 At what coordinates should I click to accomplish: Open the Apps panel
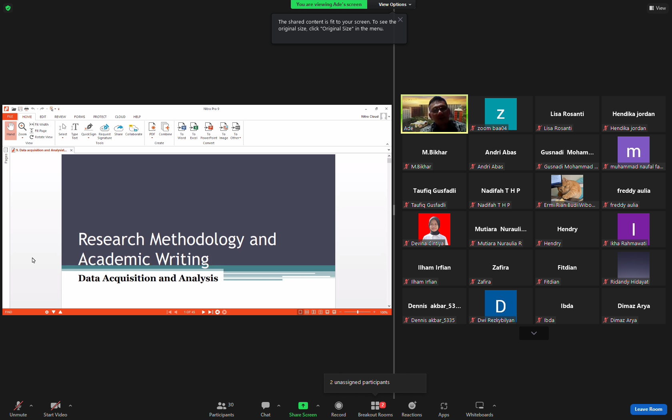point(444,409)
